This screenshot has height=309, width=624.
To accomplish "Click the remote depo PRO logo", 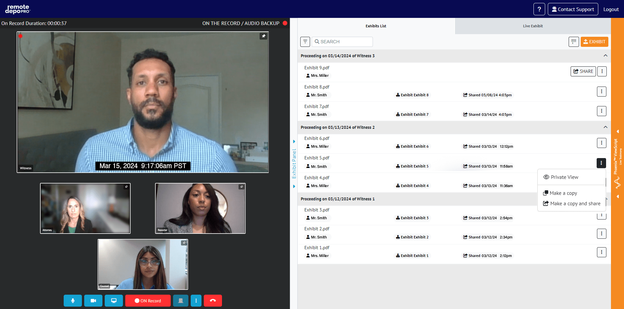I will point(18,9).
